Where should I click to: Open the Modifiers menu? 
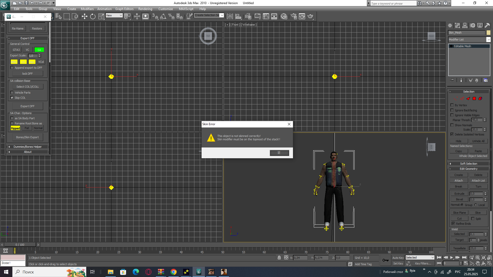[87, 9]
